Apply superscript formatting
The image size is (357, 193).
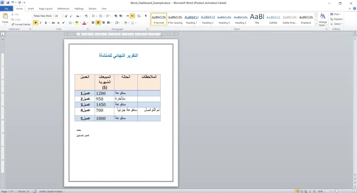(64, 23)
